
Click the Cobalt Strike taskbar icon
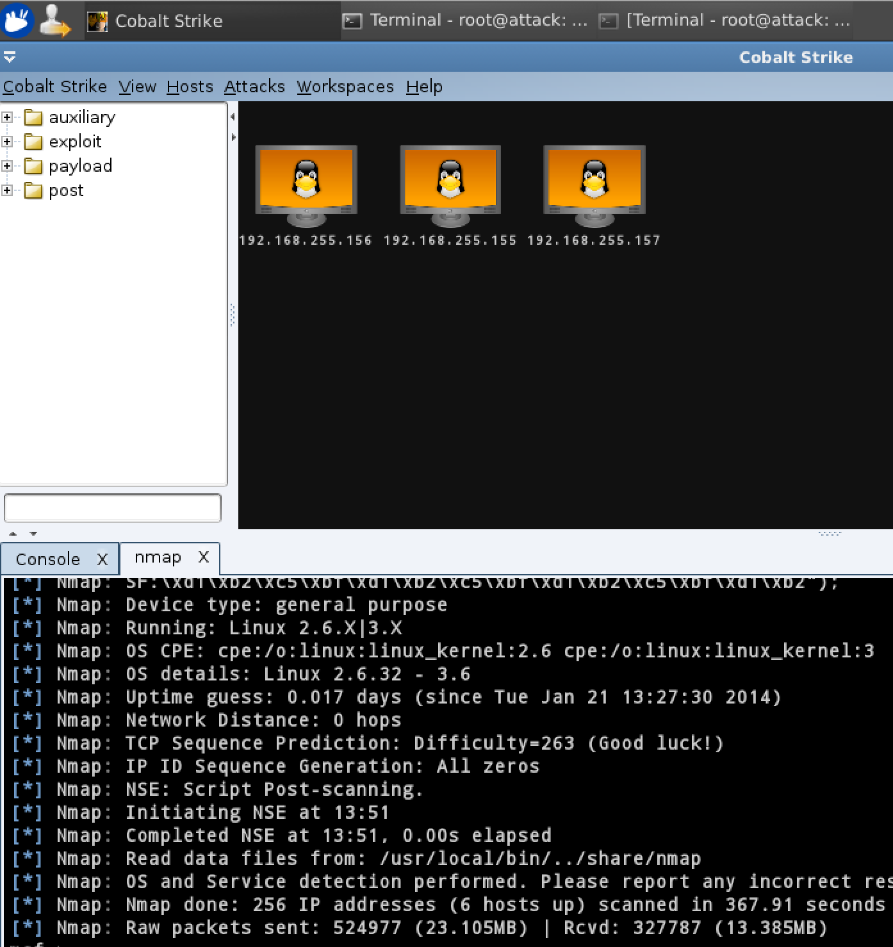(97, 21)
